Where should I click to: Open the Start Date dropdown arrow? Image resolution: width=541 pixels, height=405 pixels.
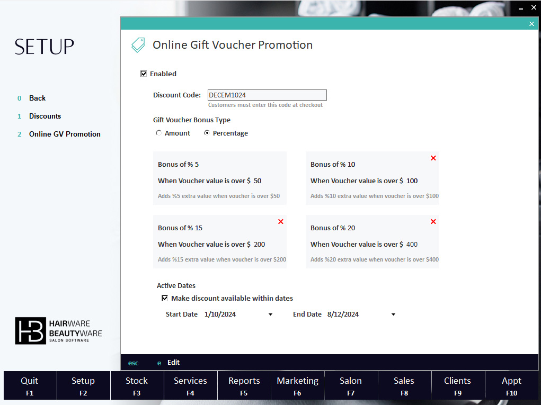coord(270,314)
